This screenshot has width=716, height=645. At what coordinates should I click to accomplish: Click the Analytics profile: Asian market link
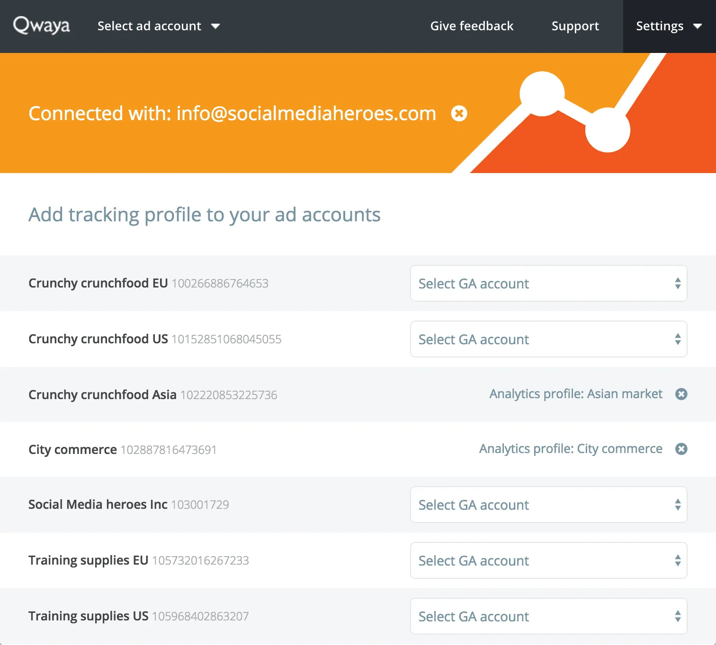pyautogui.click(x=575, y=394)
